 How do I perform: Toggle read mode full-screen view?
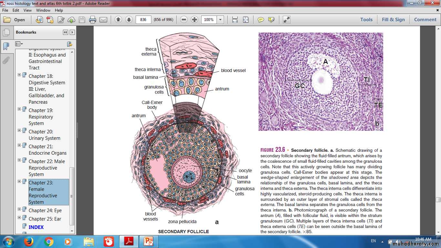click(x=286, y=20)
